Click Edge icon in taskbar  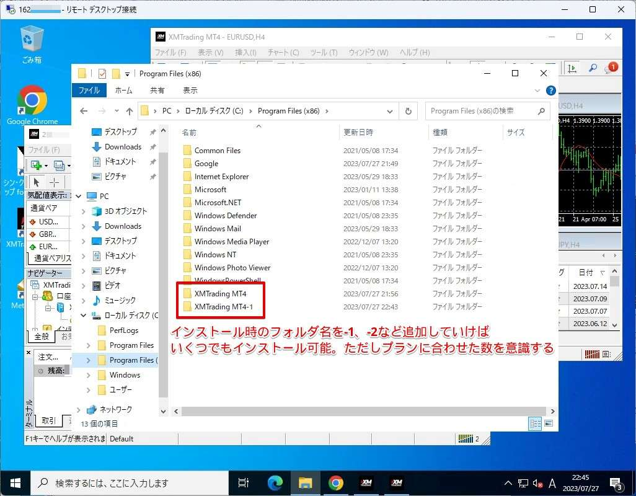[x=275, y=482]
